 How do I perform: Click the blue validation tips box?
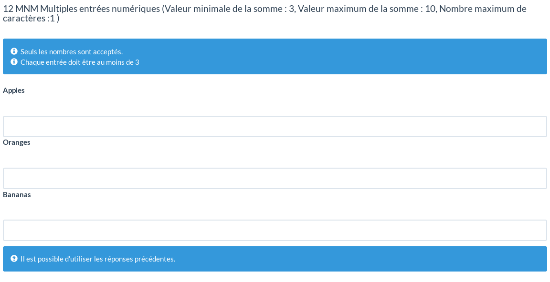point(334,56)
